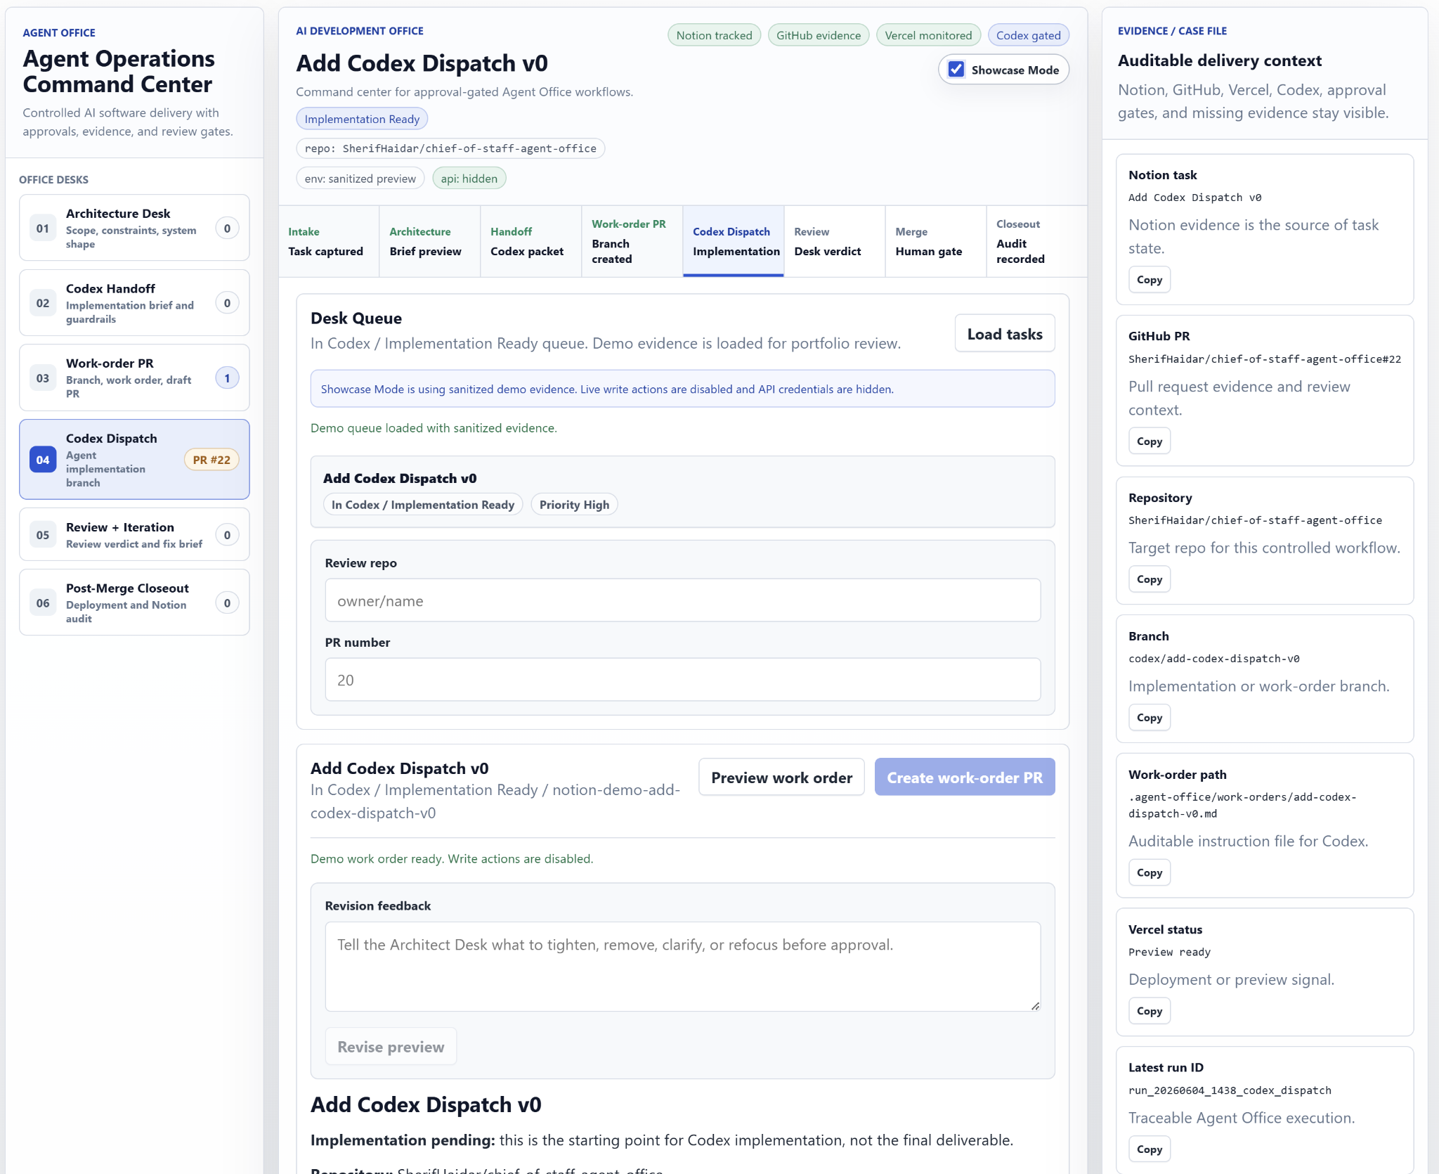
Task: Select the Codex Dispatch desk
Action: 134,460
